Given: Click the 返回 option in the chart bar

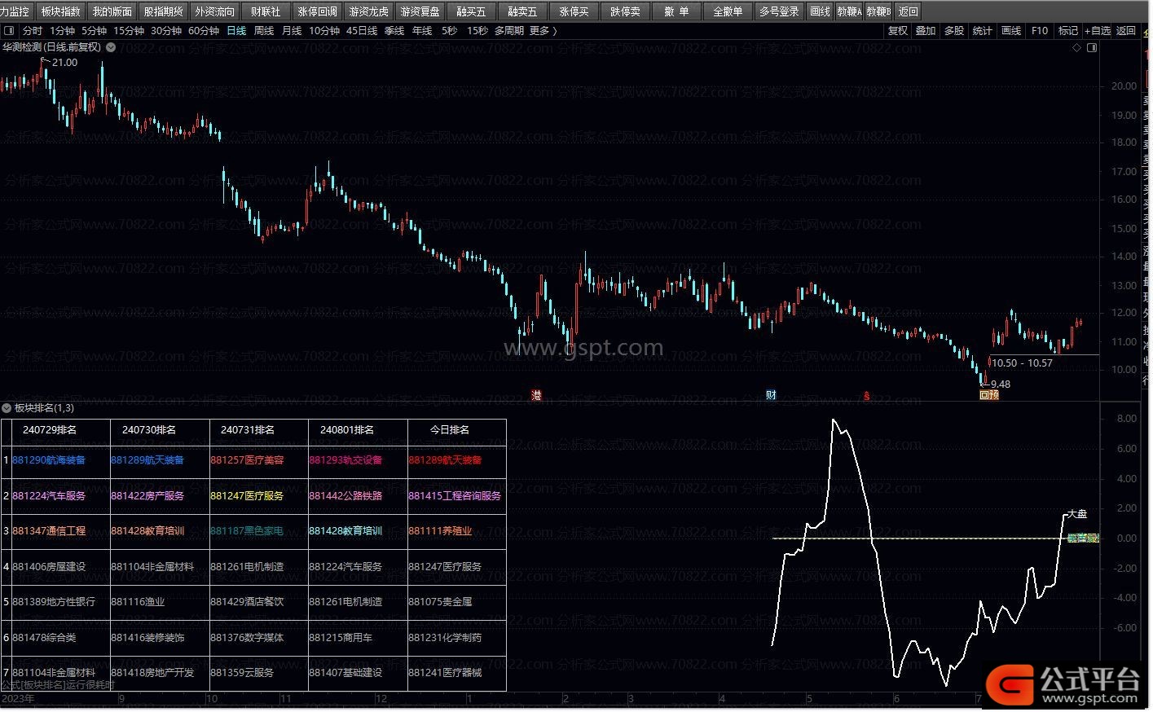Looking at the screenshot, I should coord(1126,31).
